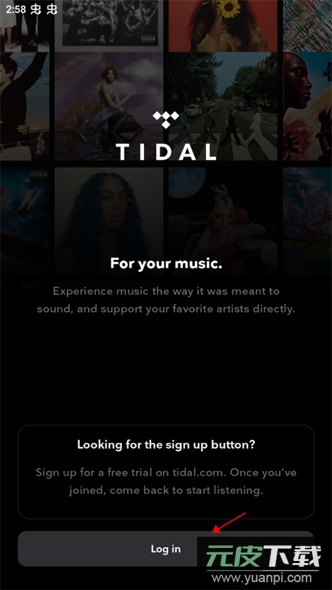The height and width of the screenshot is (590, 332).
Task: Select the Abbey Road crosswalk album cover
Action: click(x=223, y=107)
